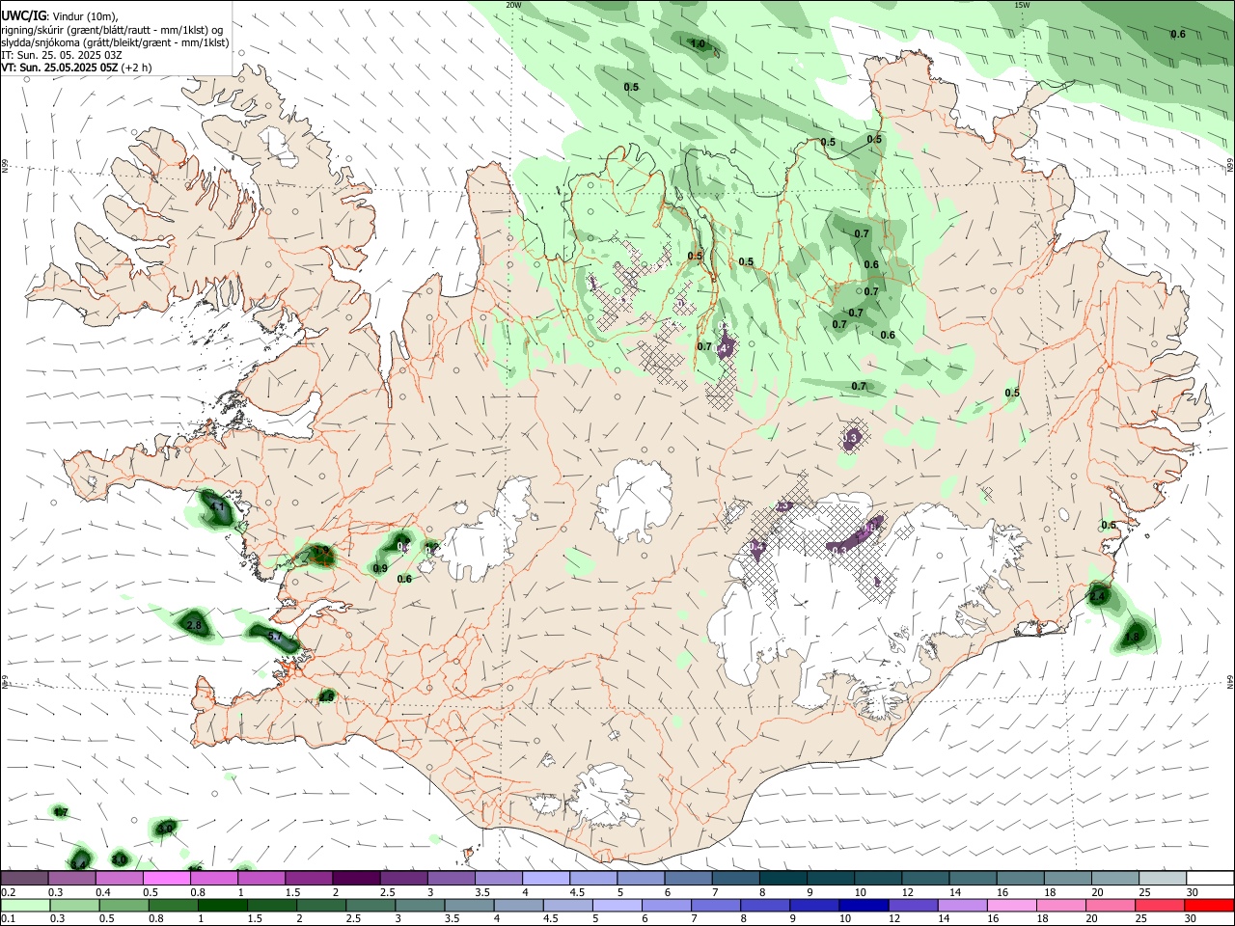Click the '2.8' precipitation value off the west coast

tap(194, 625)
